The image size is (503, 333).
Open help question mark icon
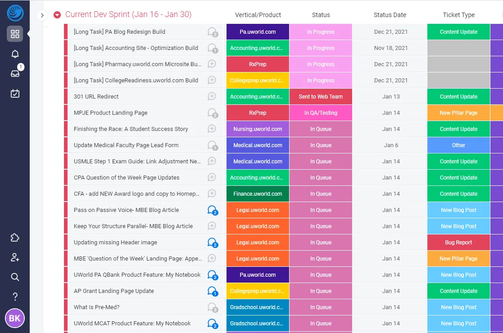(15, 297)
